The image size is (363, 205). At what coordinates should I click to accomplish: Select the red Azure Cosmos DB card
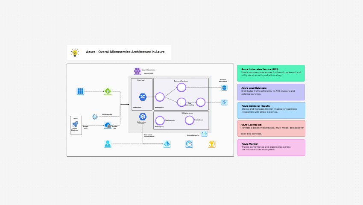271,128
